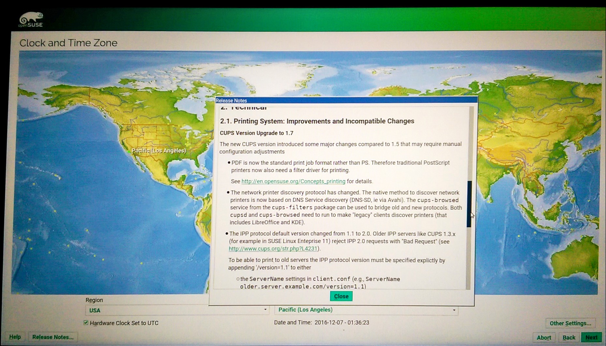This screenshot has width=606, height=346.
Task: Click the Pacific (Los Angeles) marker on map
Action: pos(129,151)
